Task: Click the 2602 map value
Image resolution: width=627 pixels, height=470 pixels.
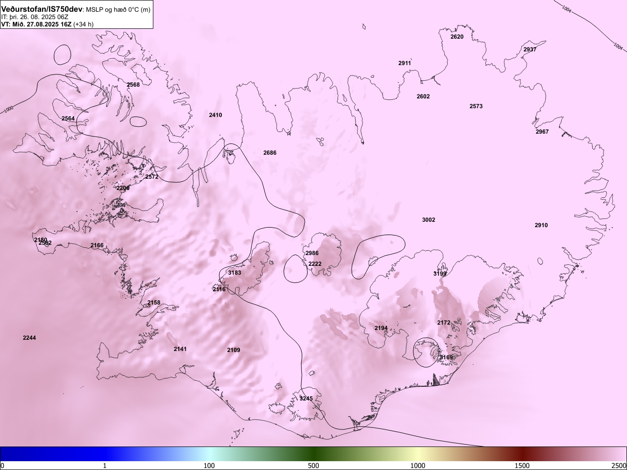Action: pos(423,96)
